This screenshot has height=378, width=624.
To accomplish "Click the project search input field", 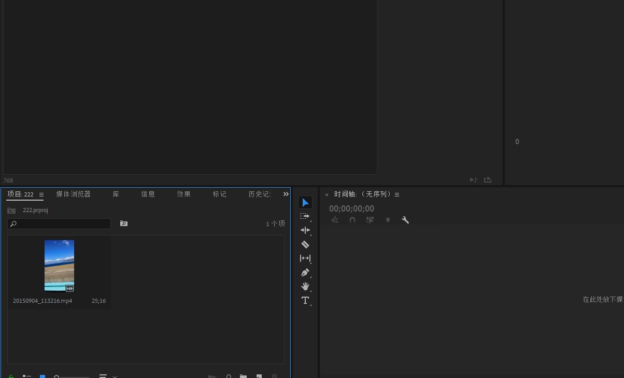I will 59,224.
